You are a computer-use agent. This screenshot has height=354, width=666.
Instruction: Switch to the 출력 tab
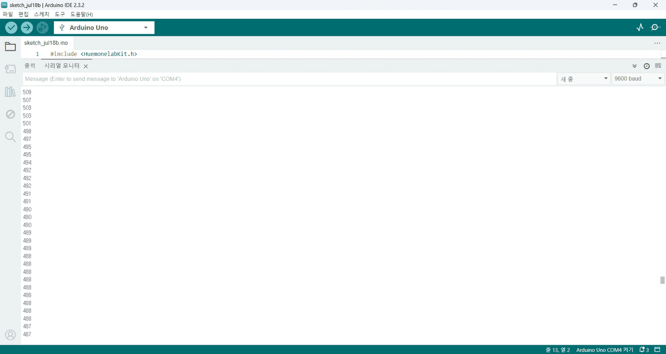[x=30, y=66]
